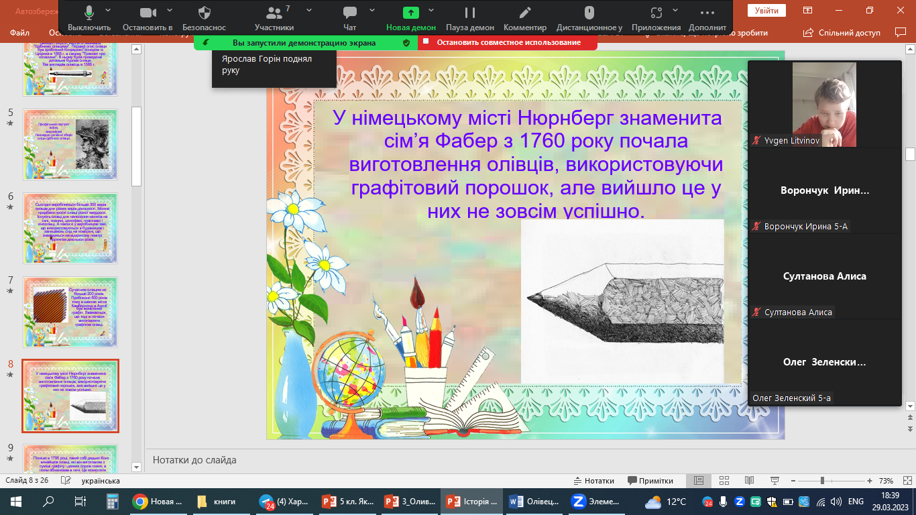Click green shield on share status bar
The height and width of the screenshot is (515, 916).
pyautogui.click(x=406, y=42)
